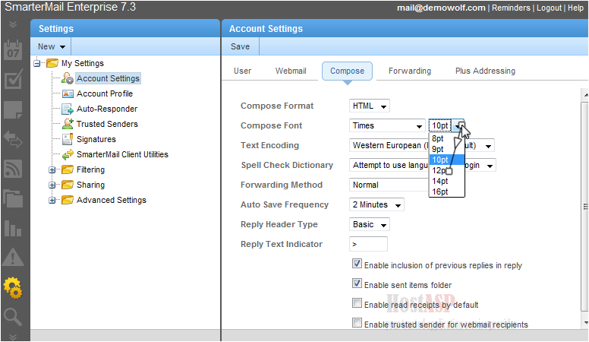Select Account Profile in the tree
Image resolution: width=589 pixels, height=342 pixels.
tap(105, 93)
